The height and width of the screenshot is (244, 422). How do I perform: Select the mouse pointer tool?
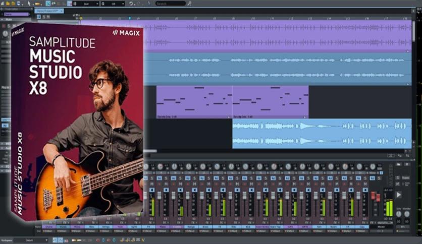(x=29, y=3)
